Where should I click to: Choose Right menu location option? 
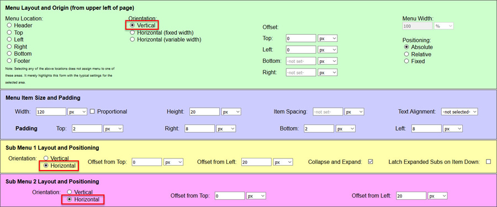coord(9,46)
